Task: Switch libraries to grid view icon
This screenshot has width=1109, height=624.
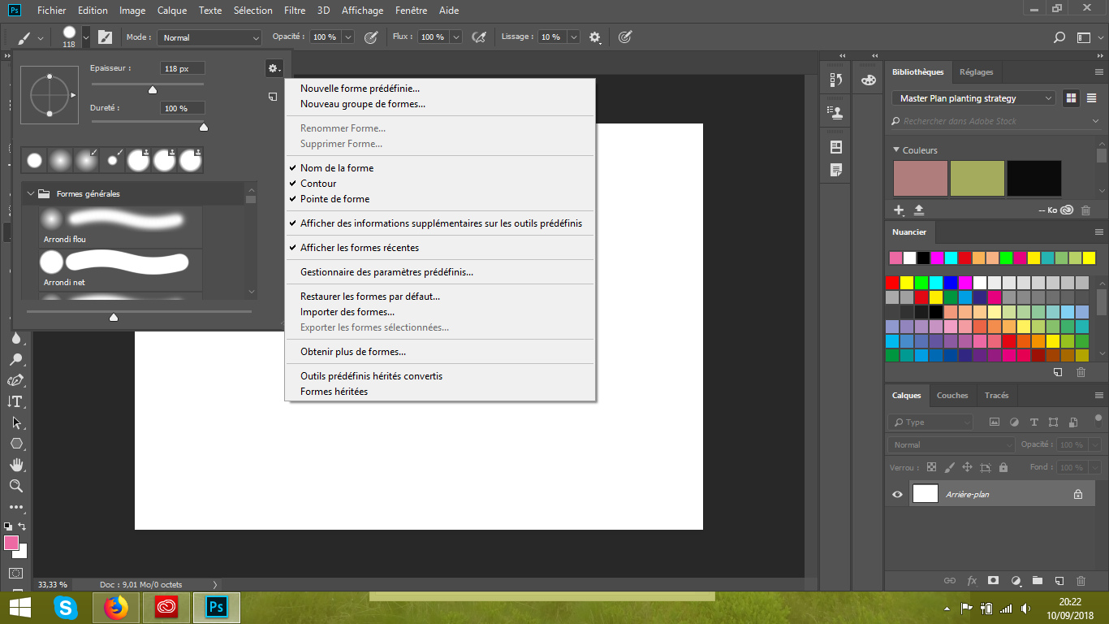Action: 1072,98
